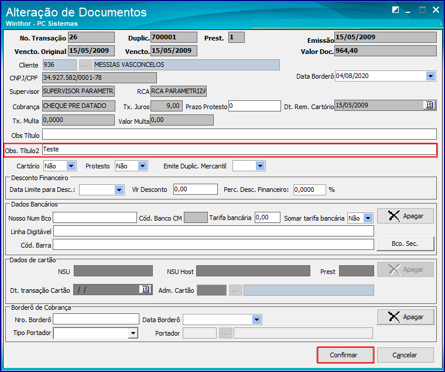Click the CNPJ/CPF value 34.927.582/0001-78

pyautogui.click(x=100, y=77)
